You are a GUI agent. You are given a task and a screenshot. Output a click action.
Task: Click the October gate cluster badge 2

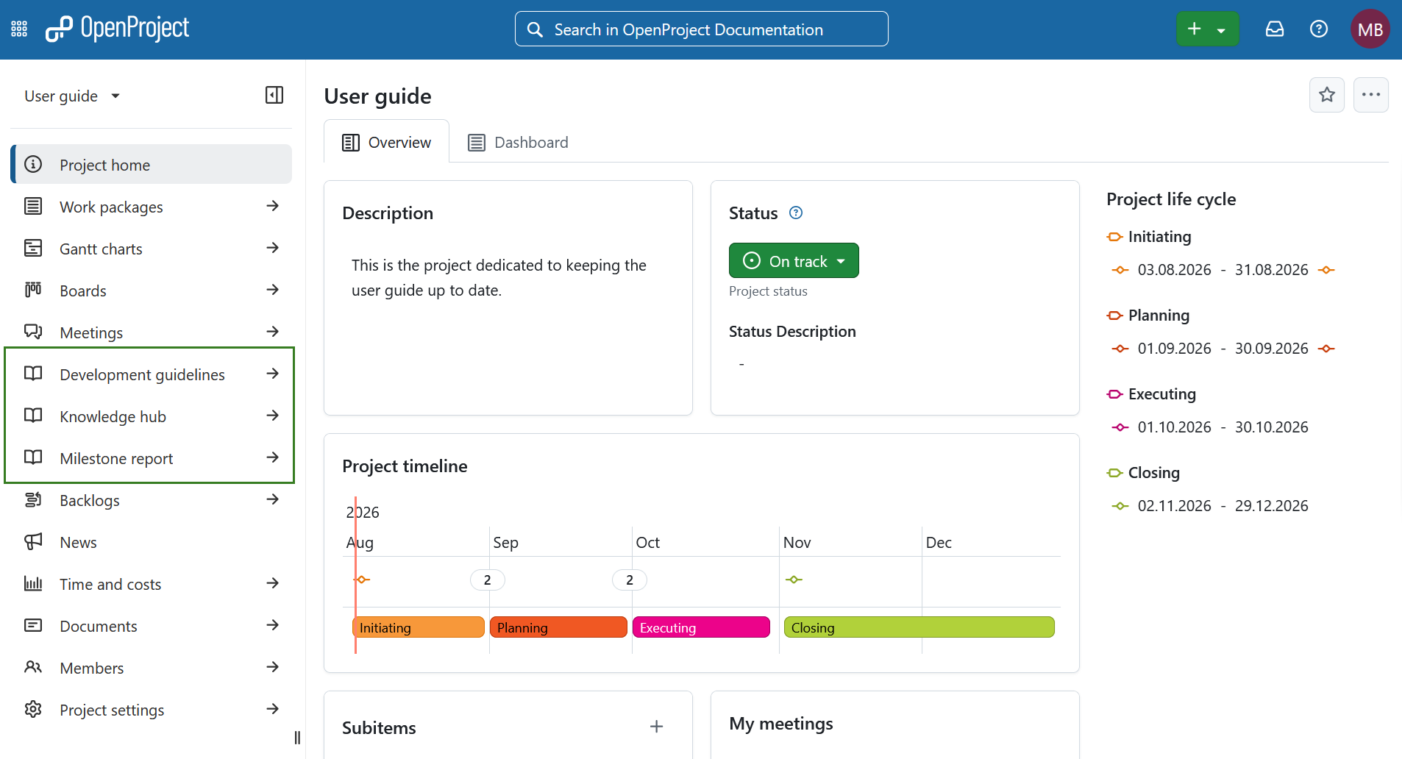pyautogui.click(x=630, y=580)
